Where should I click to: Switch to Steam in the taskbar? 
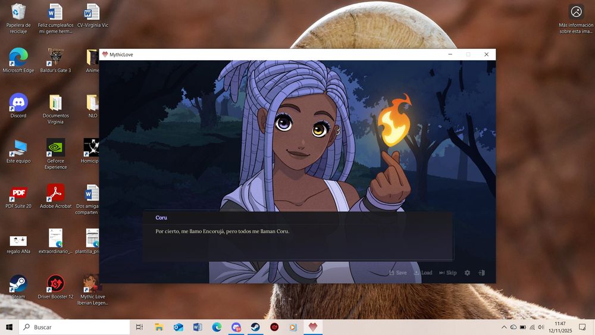(255, 327)
